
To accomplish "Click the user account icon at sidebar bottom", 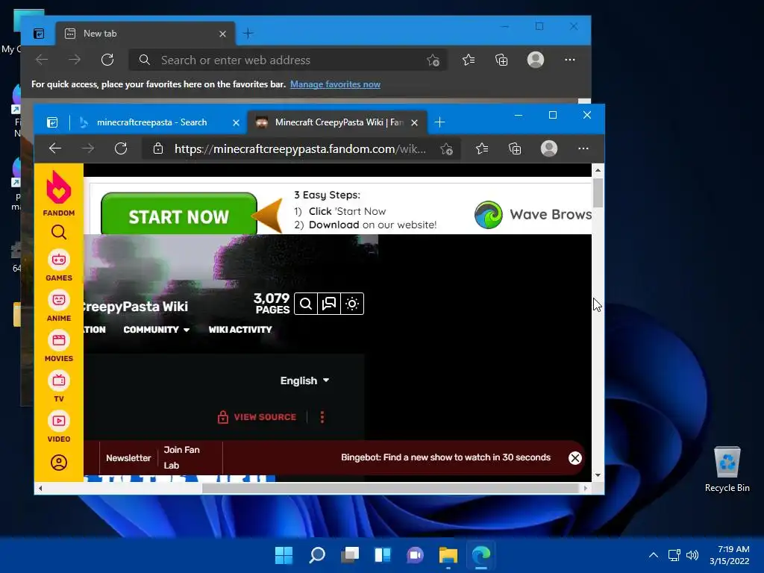I will point(59,463).
